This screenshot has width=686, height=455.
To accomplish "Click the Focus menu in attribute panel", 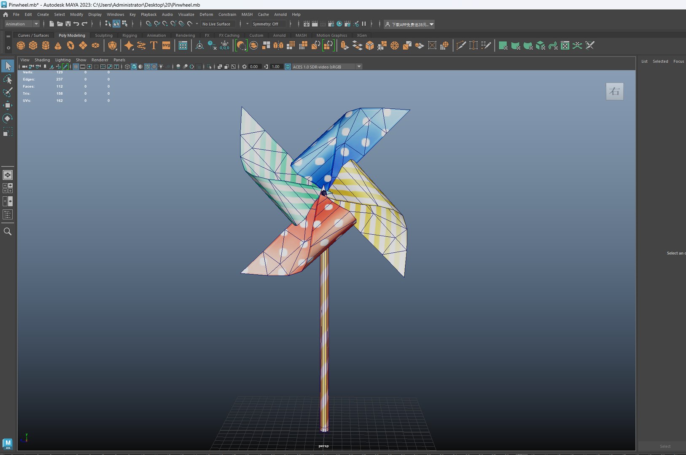I will click(x=678, y=62).
